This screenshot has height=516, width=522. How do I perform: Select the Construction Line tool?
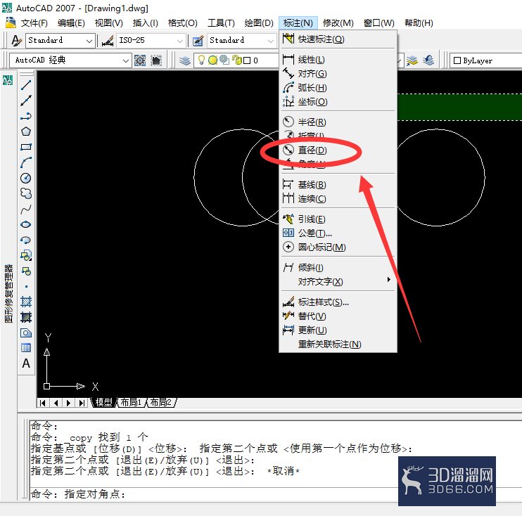[x=26, y=100]
